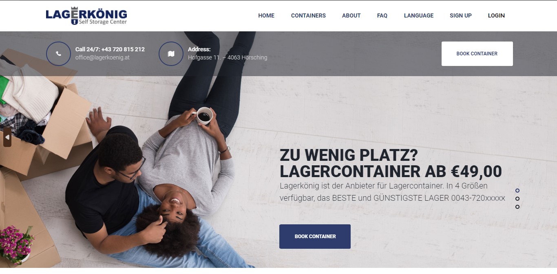Click the Lagerkönig logo

point(86,16)
